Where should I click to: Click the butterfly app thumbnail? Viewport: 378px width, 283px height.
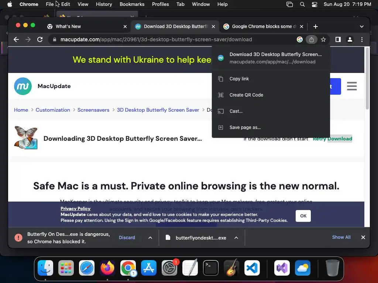point(26,138)
